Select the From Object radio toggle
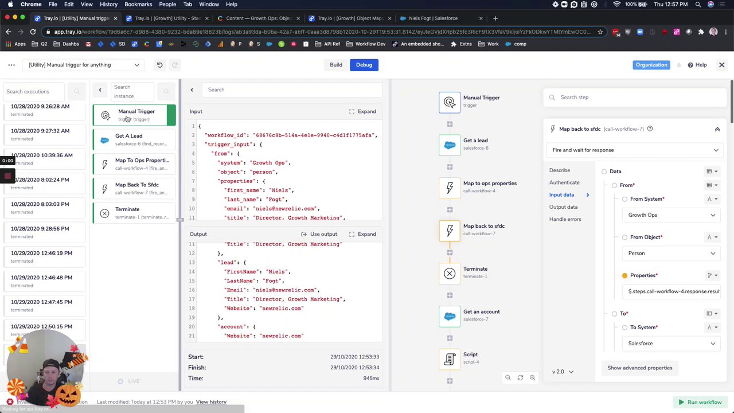The height and width of the screenshot is (413, 734). pyautogui.click(x=624, y=237)
